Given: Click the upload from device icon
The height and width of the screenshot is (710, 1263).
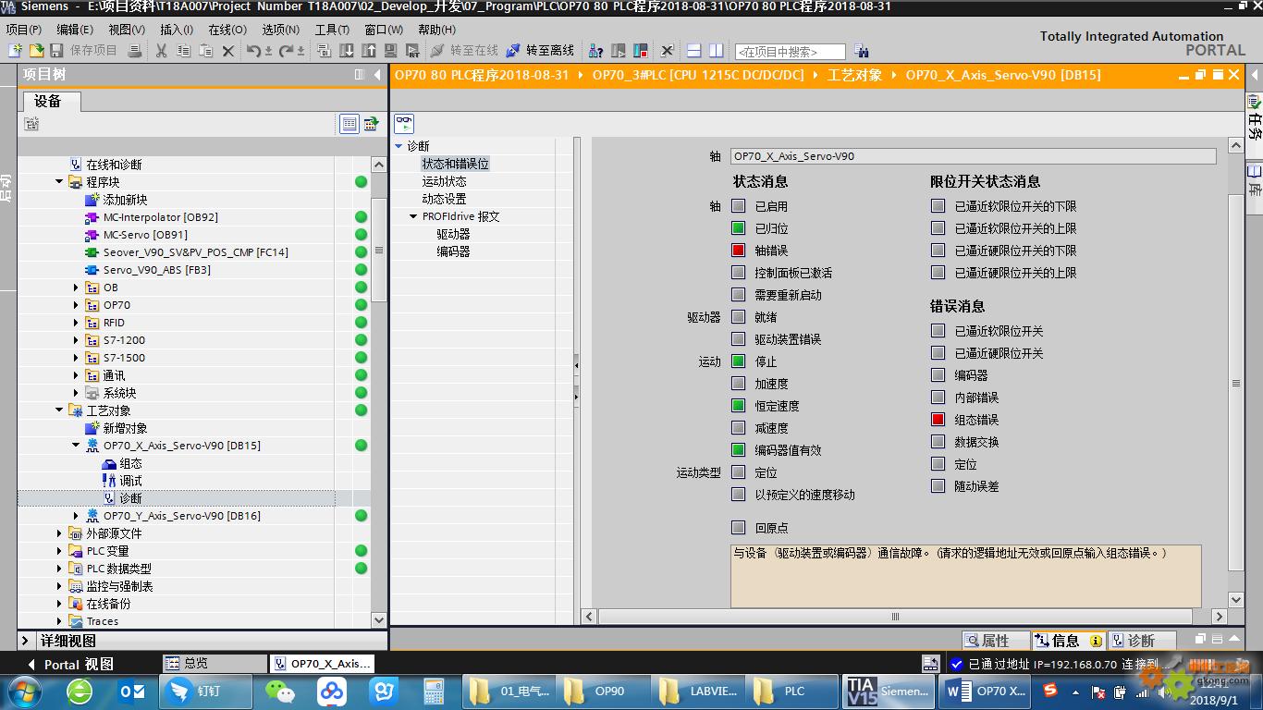Looking at the screenshot, I should click(x=369, y=51).
